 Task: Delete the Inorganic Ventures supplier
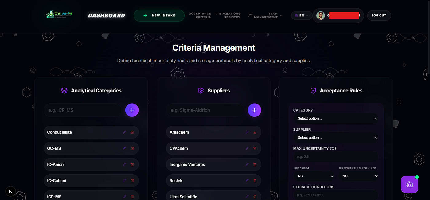tap(255, 164)
